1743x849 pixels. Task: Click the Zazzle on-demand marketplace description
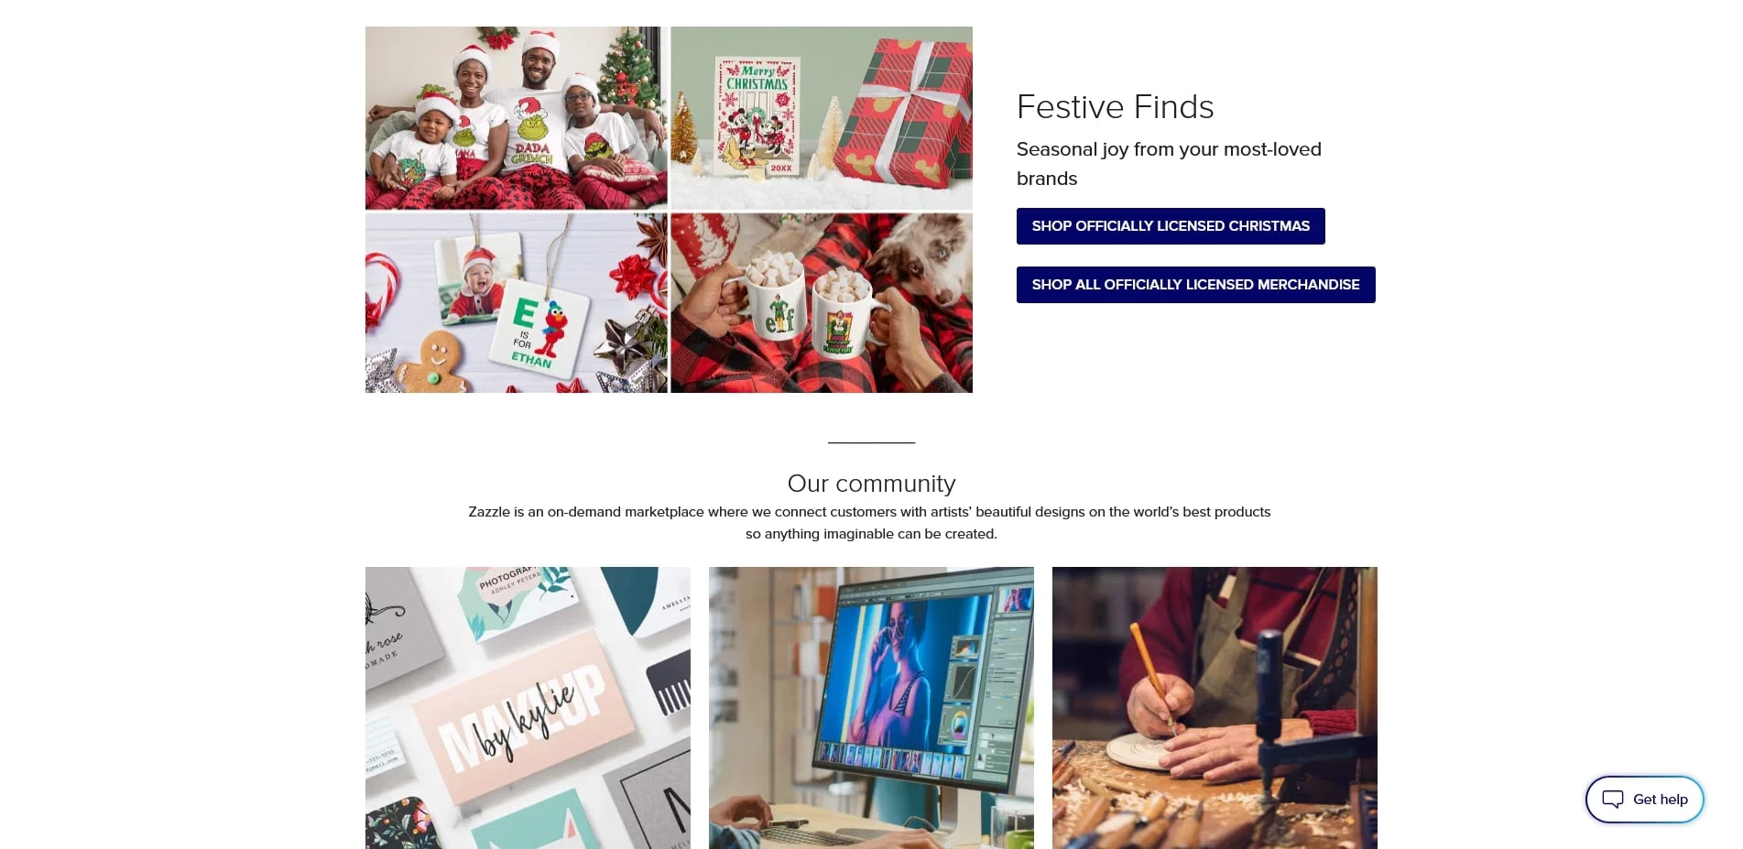click(869, 523)
